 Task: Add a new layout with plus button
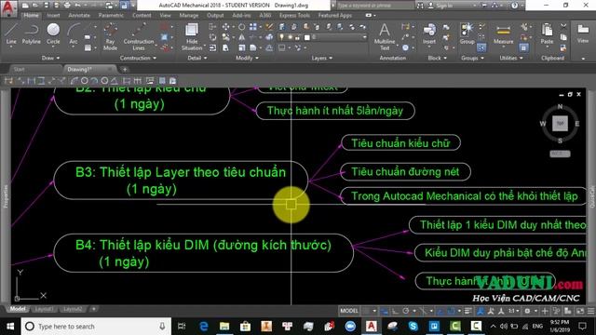click(94, 309)
